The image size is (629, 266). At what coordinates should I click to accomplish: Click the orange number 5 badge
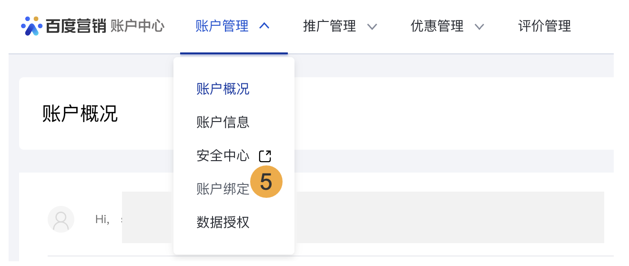pyautogui.click(x=266, y=182)
